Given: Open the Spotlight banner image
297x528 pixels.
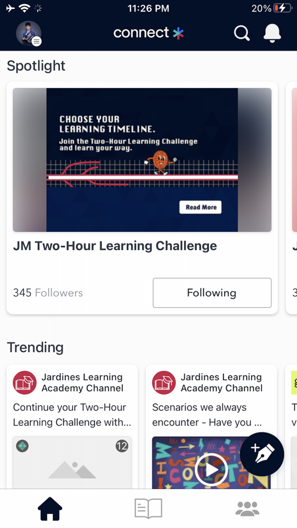Looking at the screenshot, I should pyautogui.click(x=142, y=160).
